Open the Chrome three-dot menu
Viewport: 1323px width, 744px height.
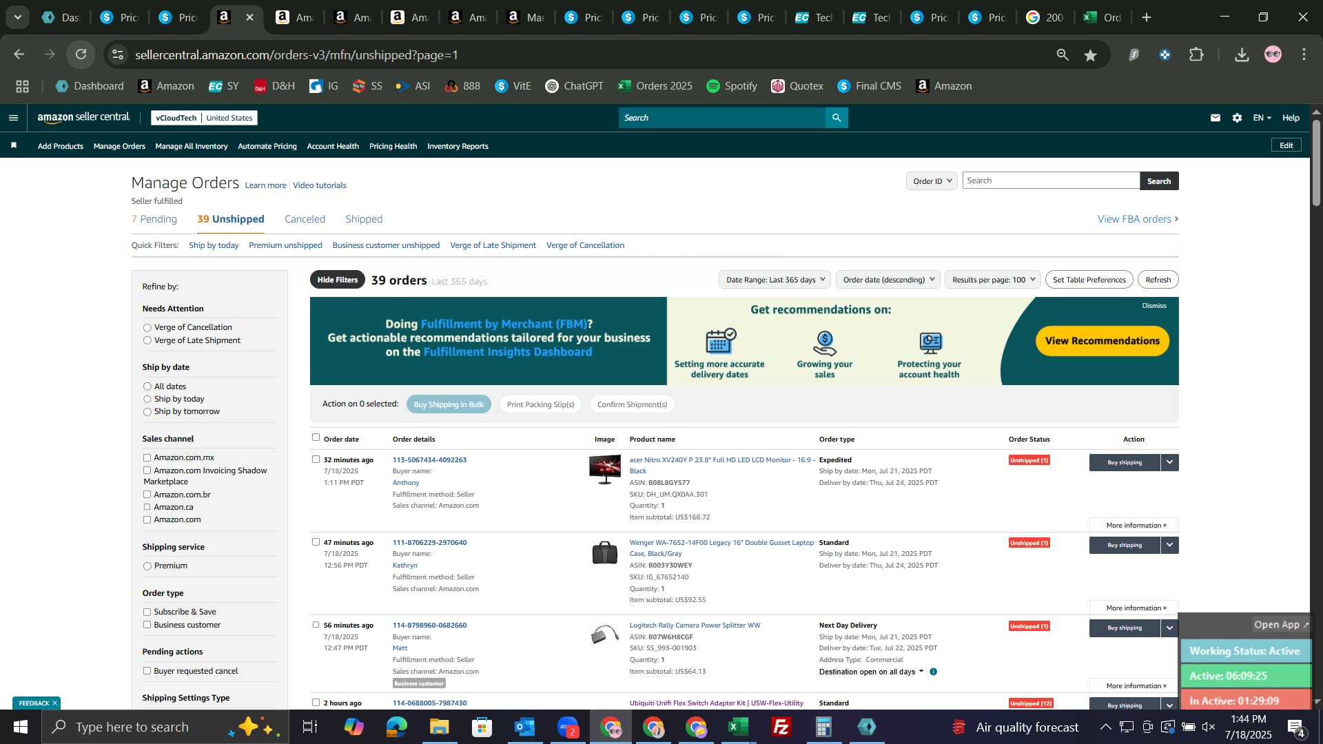[x=1304, y=54]
